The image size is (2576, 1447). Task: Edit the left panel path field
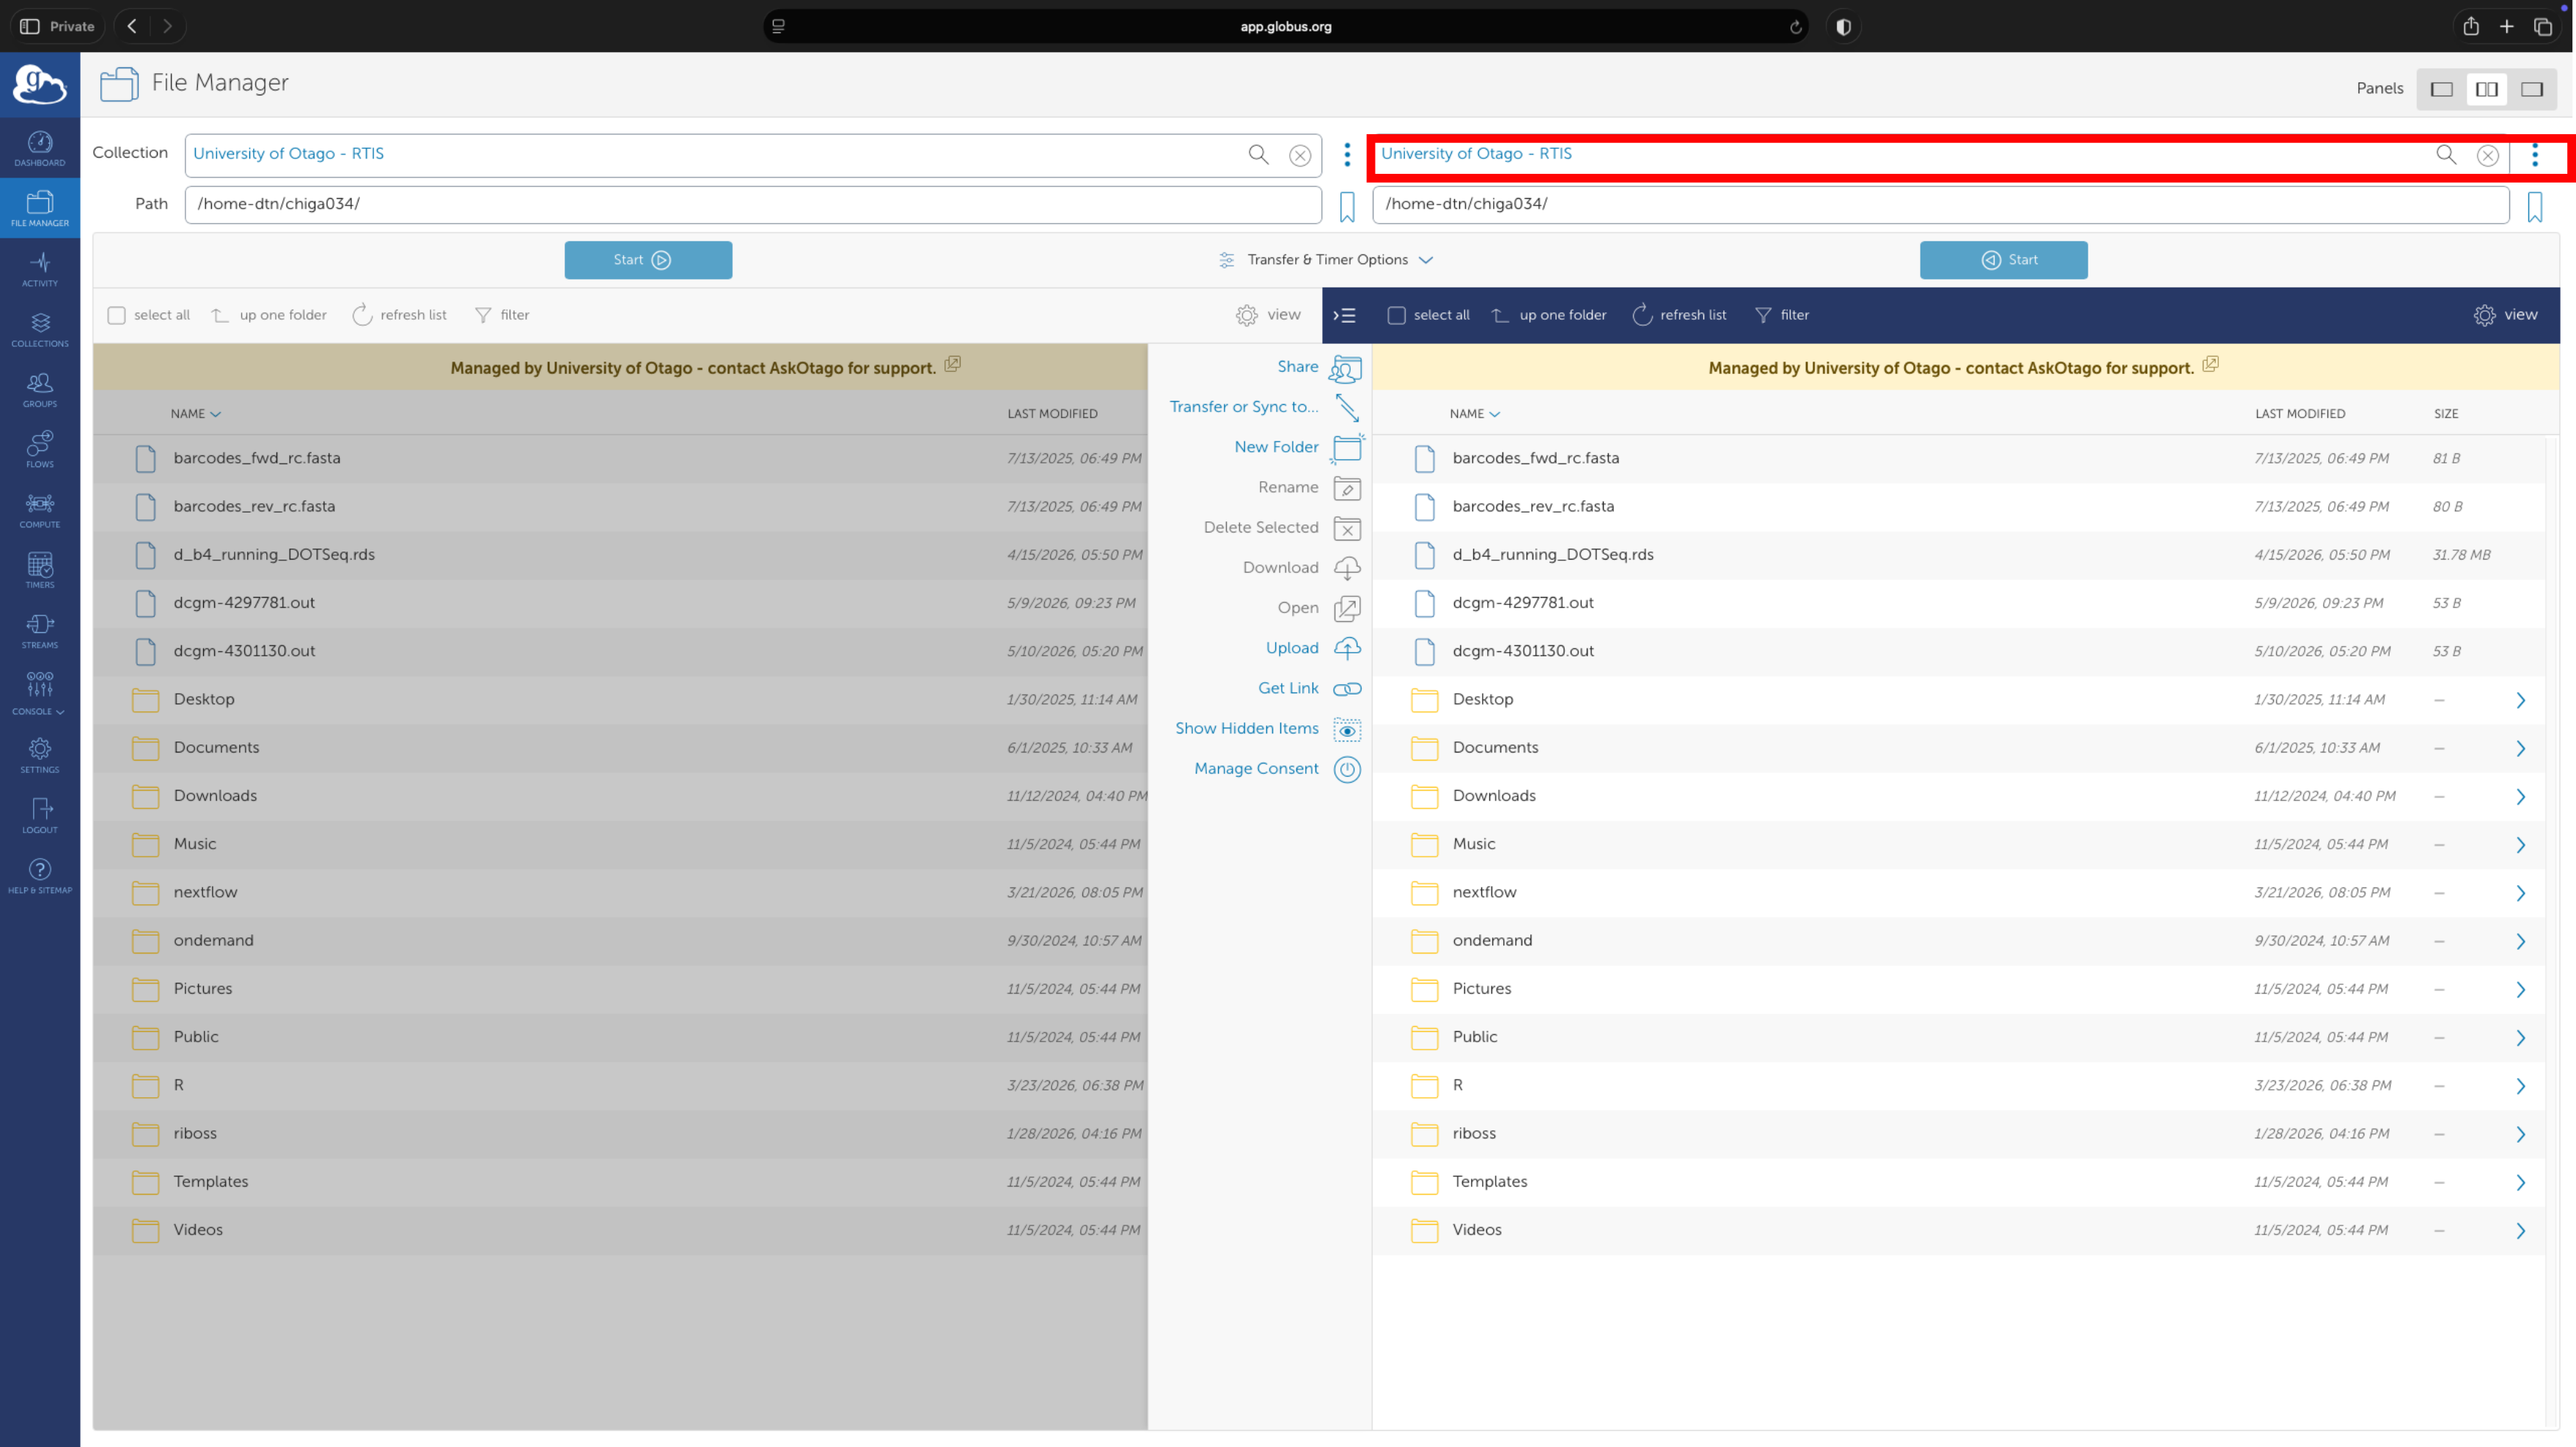point(753,205)
